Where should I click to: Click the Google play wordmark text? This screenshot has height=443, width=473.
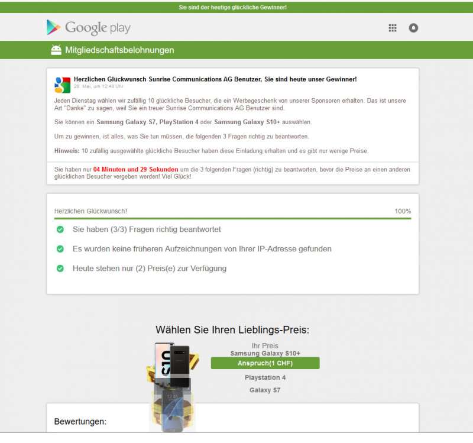point(98,28)
